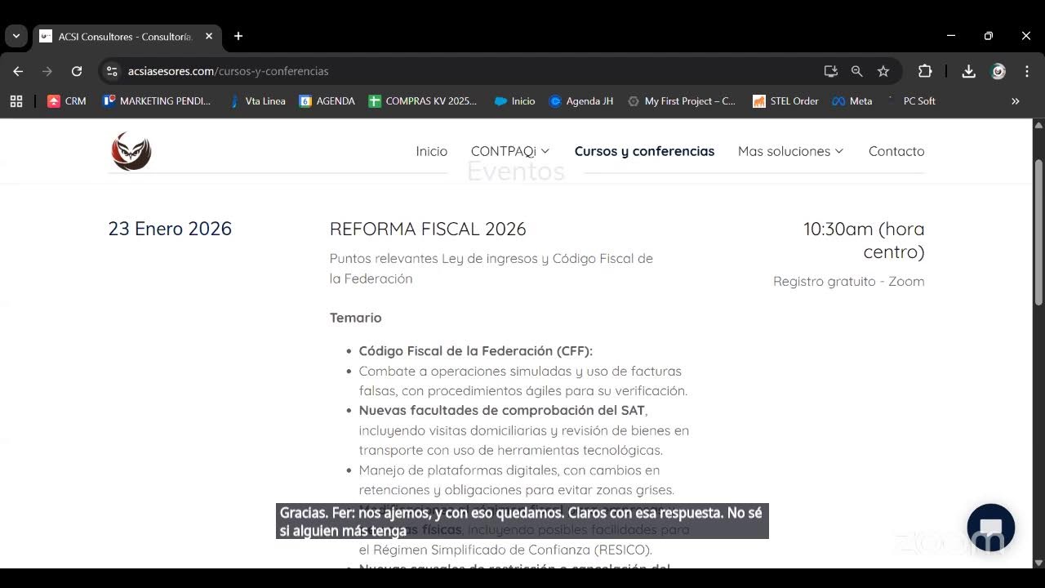Image resolution: width=1045 pixels, height=588 pixels.
Task: Go to Contacto menu item
Action: (x=896, y=151)
